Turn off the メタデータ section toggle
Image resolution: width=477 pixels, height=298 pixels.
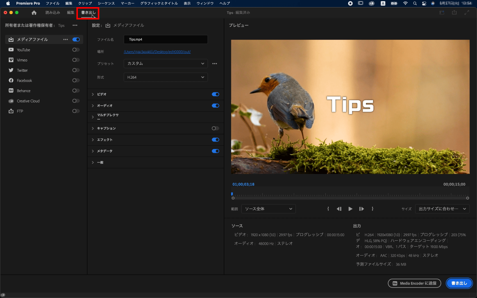215,151
